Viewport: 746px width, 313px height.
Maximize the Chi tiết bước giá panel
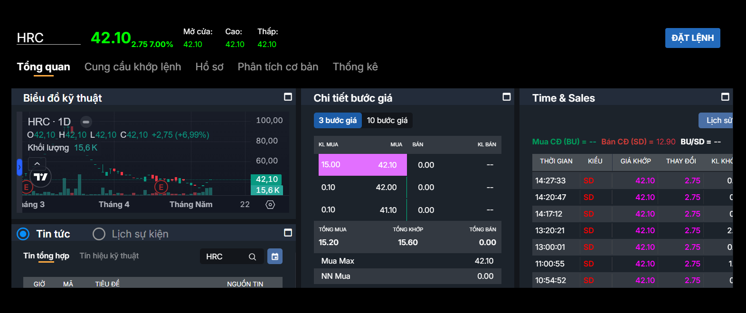click(x=507, y=97)
